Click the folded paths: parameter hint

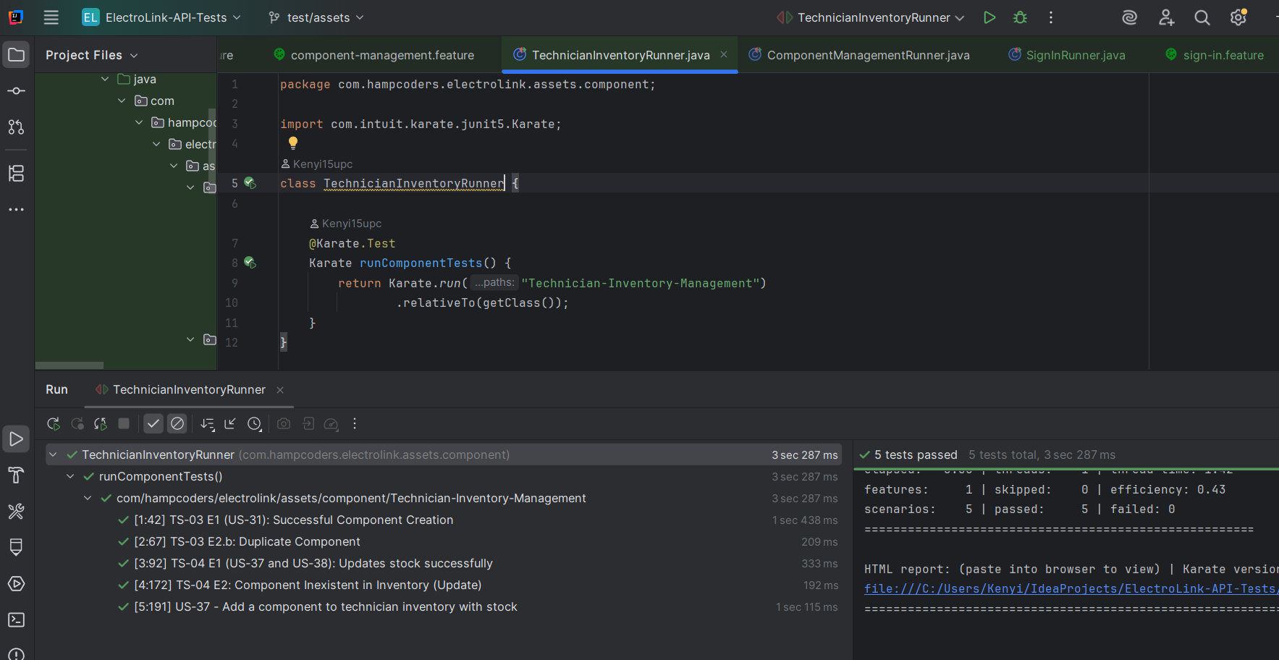tap(494, 283)
